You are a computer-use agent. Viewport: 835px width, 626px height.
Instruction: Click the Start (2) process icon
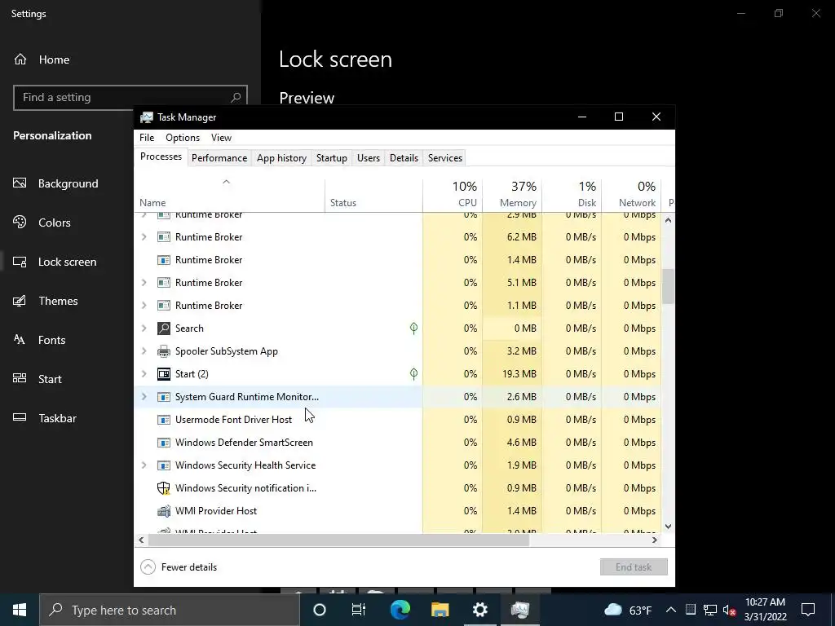tap(163, 374)
